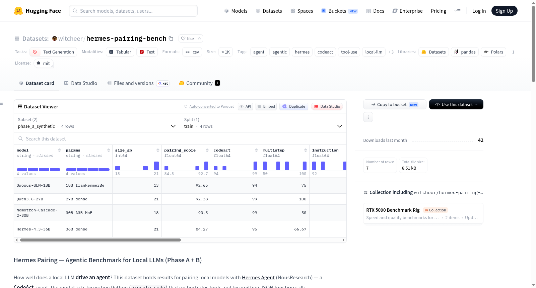Open the Files and versions tab
Image resolution: width=536 pixels, height=288 pixels.
(138, 83)
